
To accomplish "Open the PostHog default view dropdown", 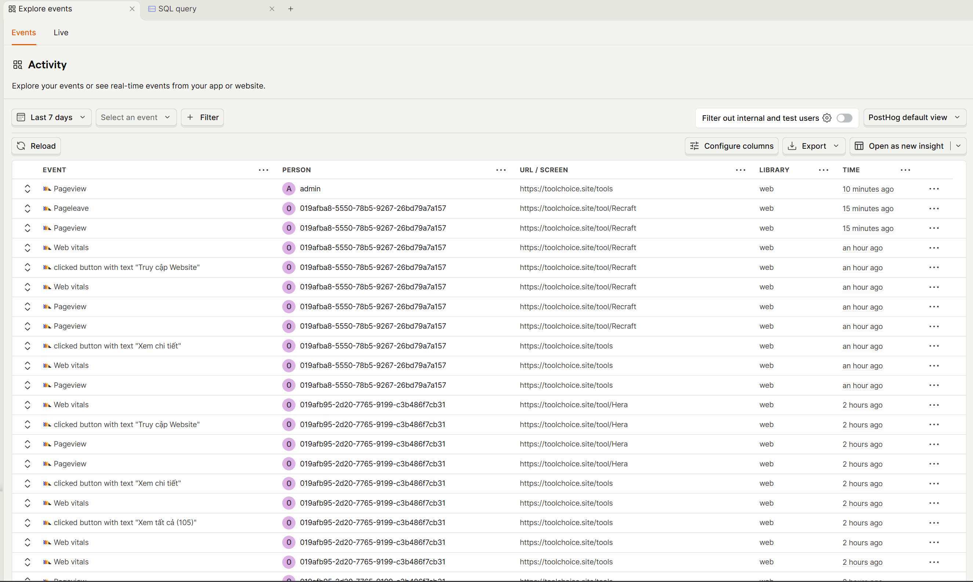I will [x=915, y=117].
